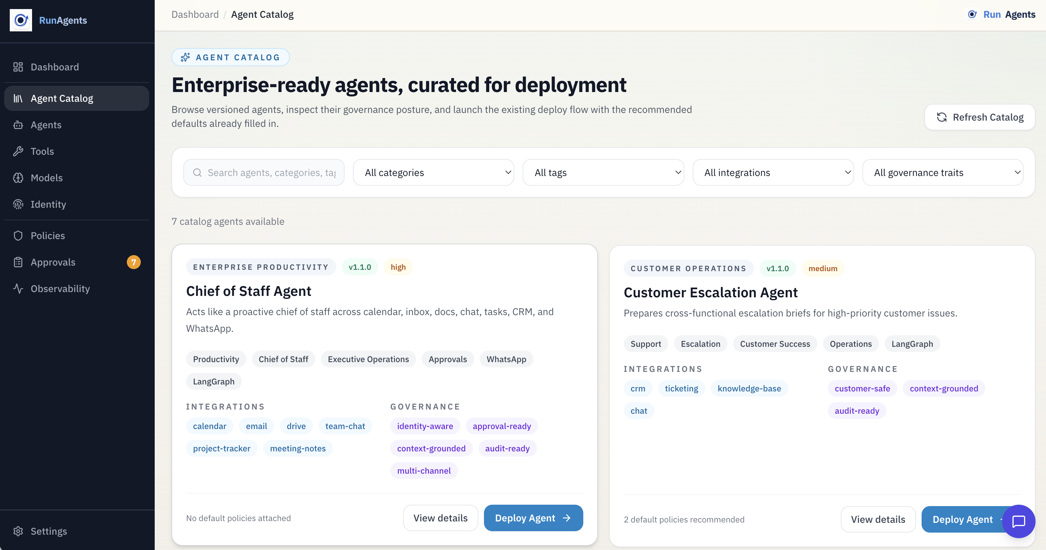Open the chat bubble in bottom-right corner
The image size is (1046, 550).
coord(1018,521)
